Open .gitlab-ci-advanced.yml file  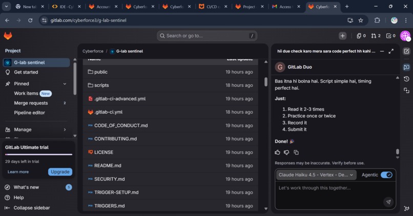[120, 99]
